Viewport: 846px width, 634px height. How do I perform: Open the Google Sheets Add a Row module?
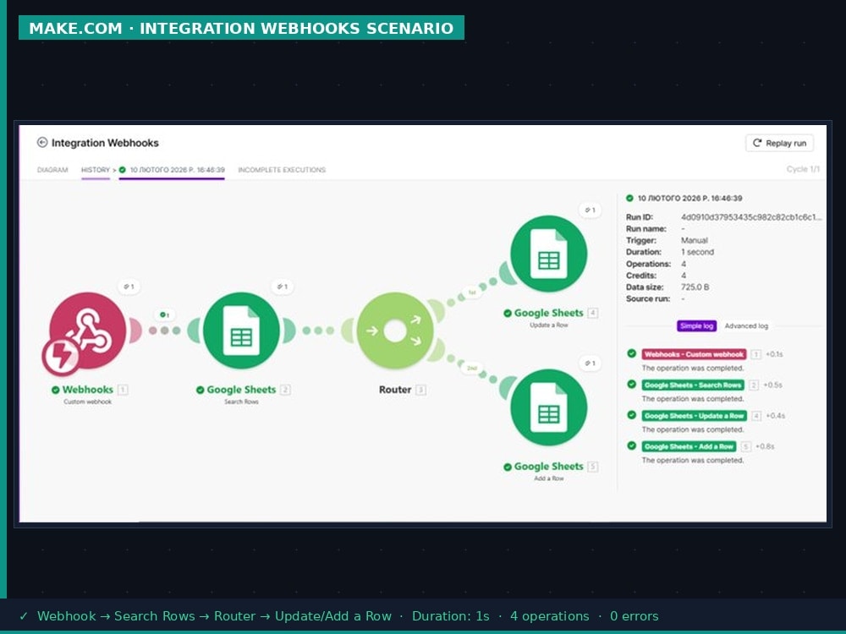pyautogui.click(x=549, y=407)
